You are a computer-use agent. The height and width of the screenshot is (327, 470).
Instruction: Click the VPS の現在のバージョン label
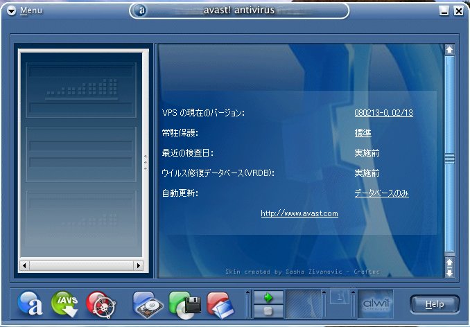[x=203, y=113]
